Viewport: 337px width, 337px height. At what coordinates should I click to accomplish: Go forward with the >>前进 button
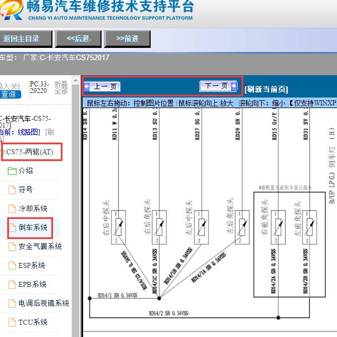point(127,39)
